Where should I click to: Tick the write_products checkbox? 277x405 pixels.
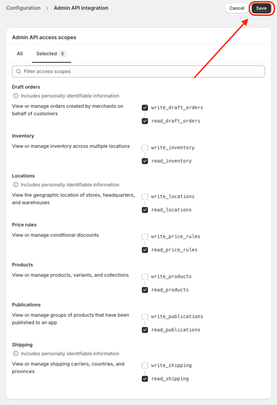click(x=145, y=277)
